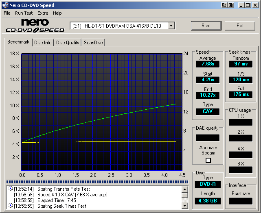Open the File menu

[x=7, y=13]
